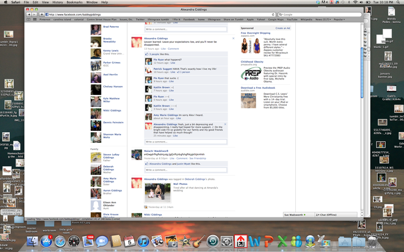Click Safari's vertical page scrollbar
This screenshot has height=252, width=404.
[x=362, y=73]
